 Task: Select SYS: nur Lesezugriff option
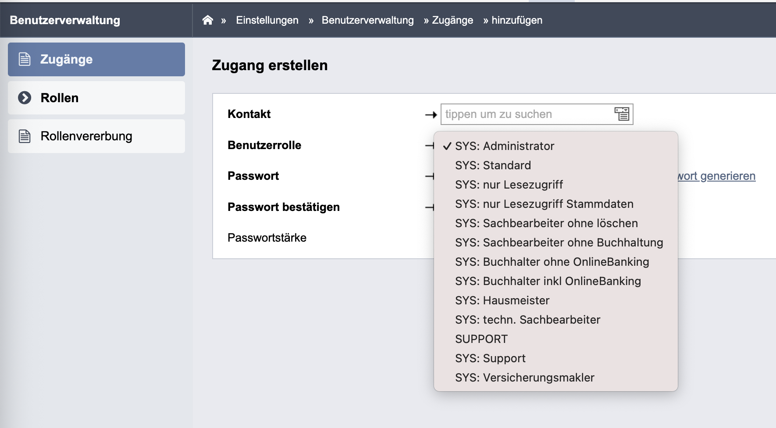pyautogui.click(x=556, y=185)
